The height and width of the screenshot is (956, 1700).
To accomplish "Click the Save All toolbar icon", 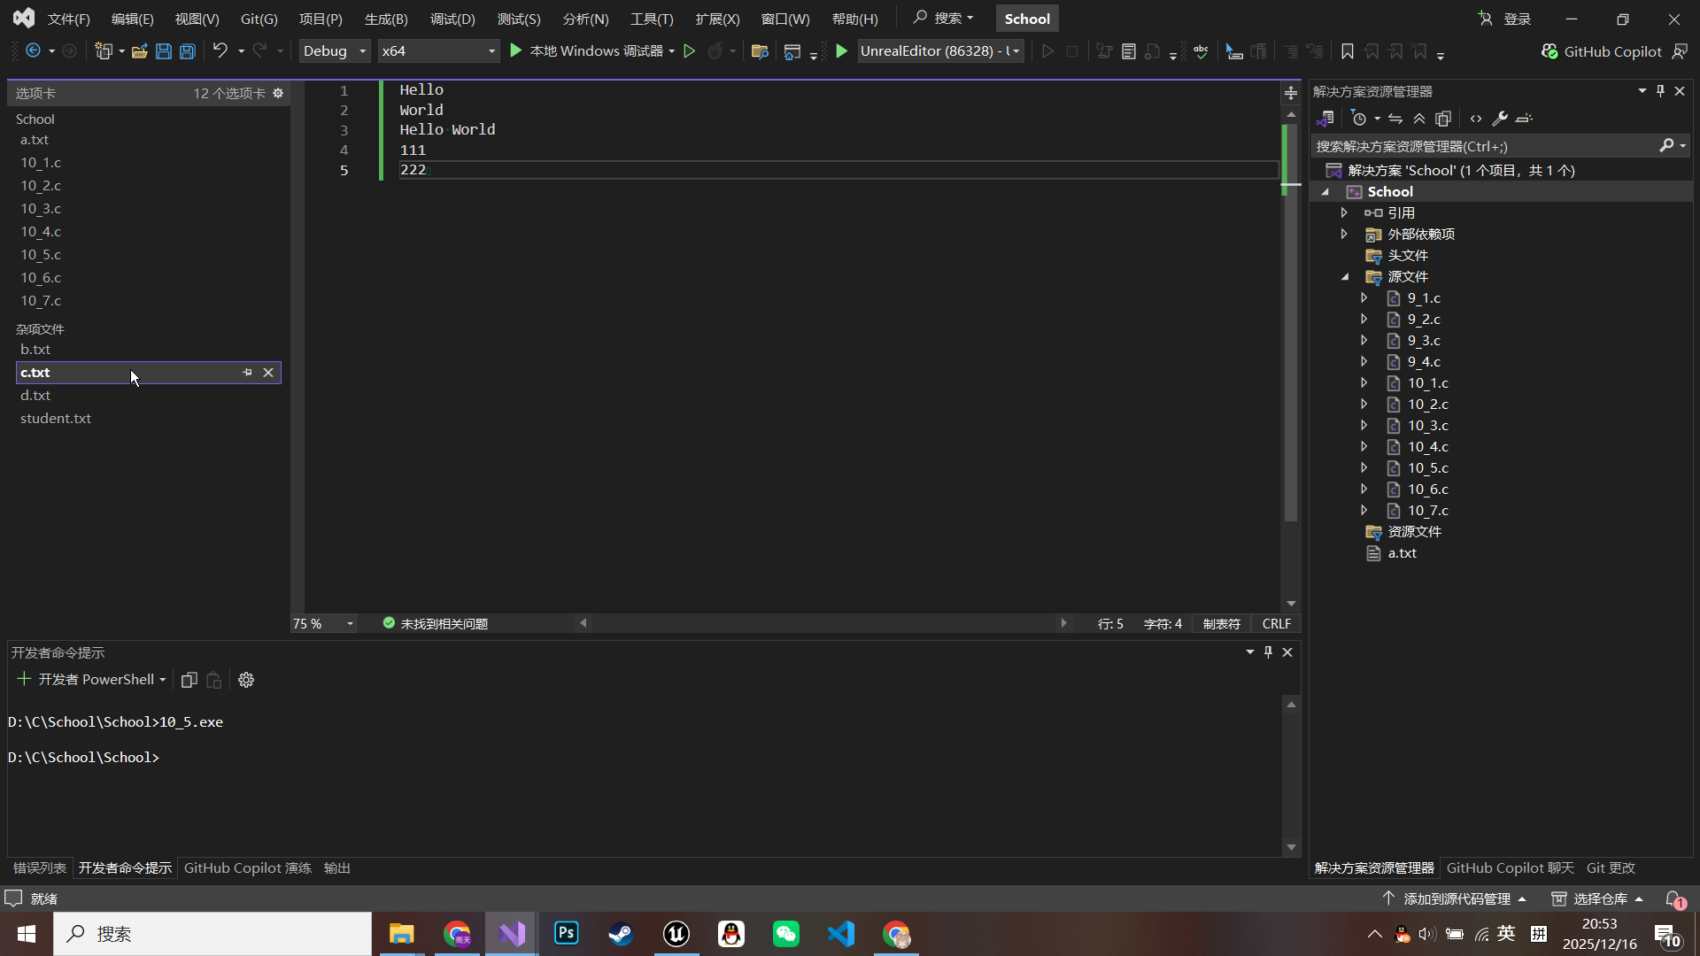I will pyautogui.click(x=187, y=51).
